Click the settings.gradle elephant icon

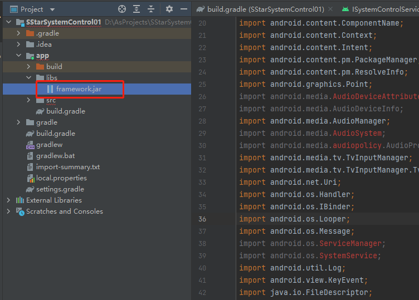(x=30, y=189)
